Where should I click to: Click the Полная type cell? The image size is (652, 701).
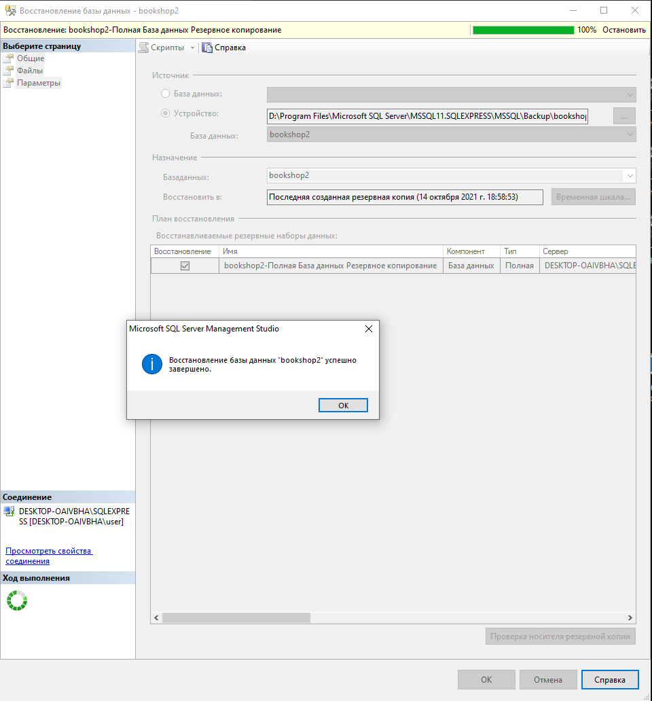click(520, 266)
